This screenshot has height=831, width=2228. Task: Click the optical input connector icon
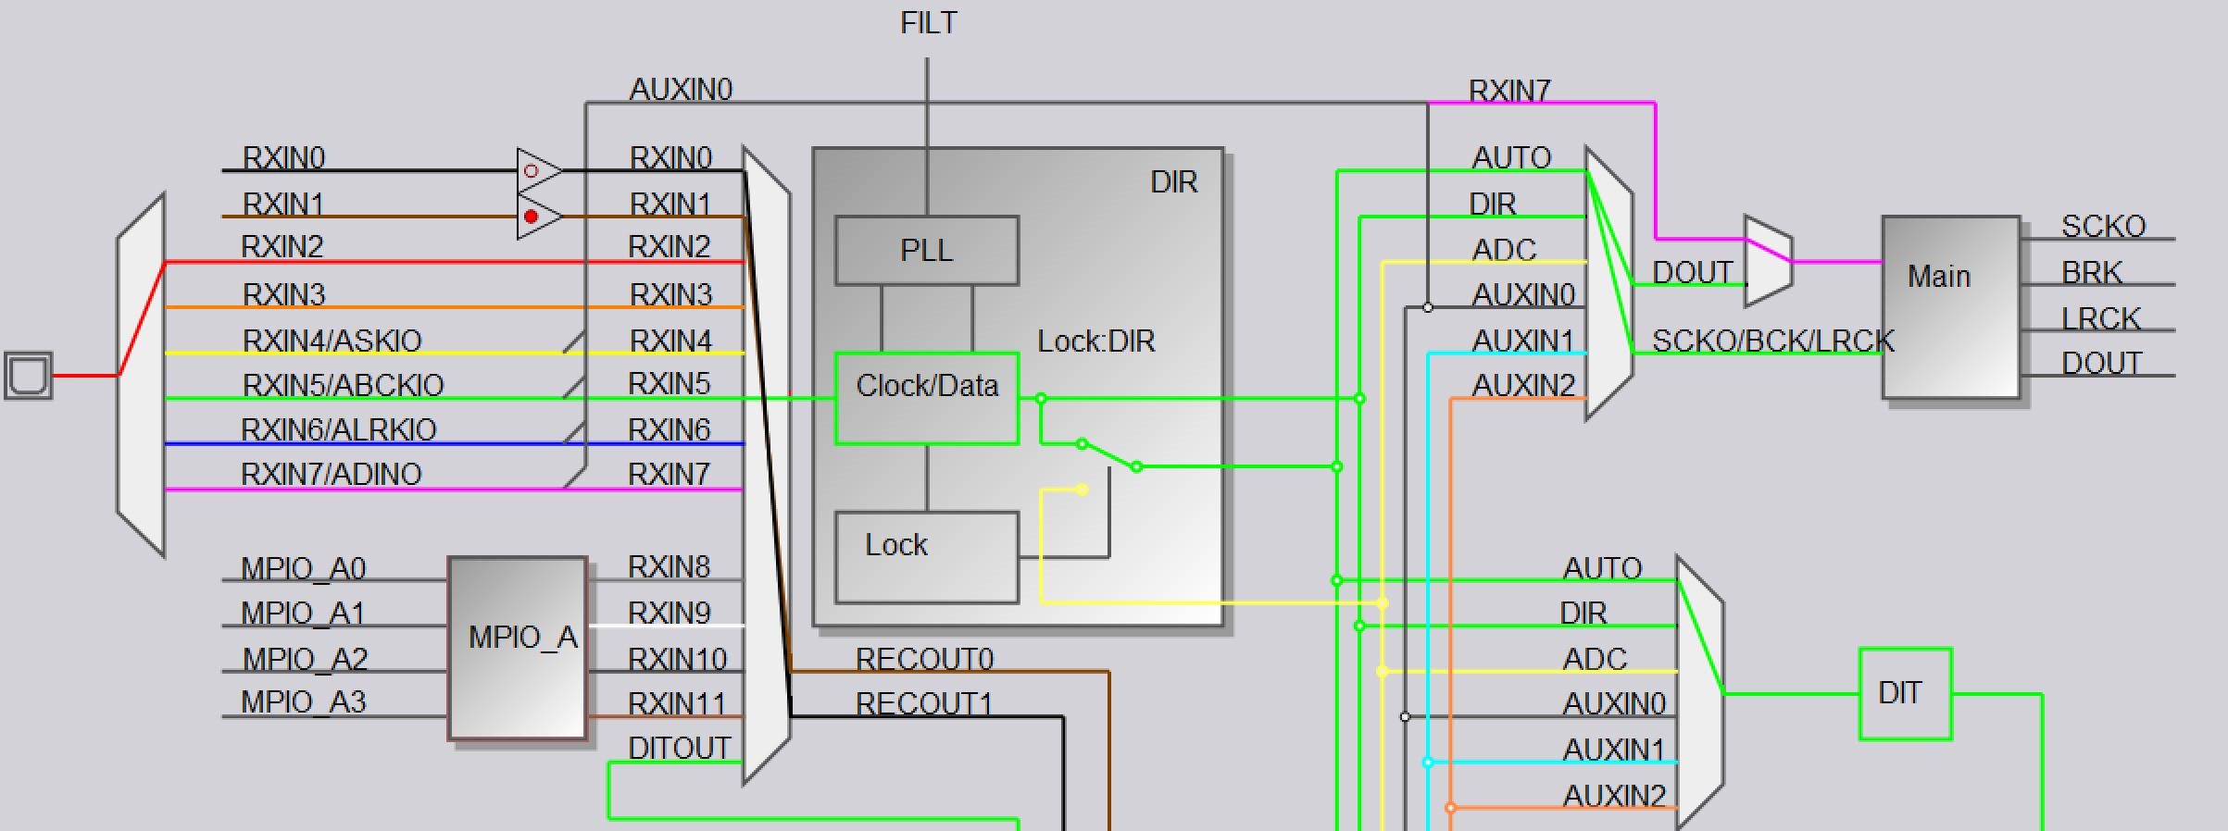point(28,376)
